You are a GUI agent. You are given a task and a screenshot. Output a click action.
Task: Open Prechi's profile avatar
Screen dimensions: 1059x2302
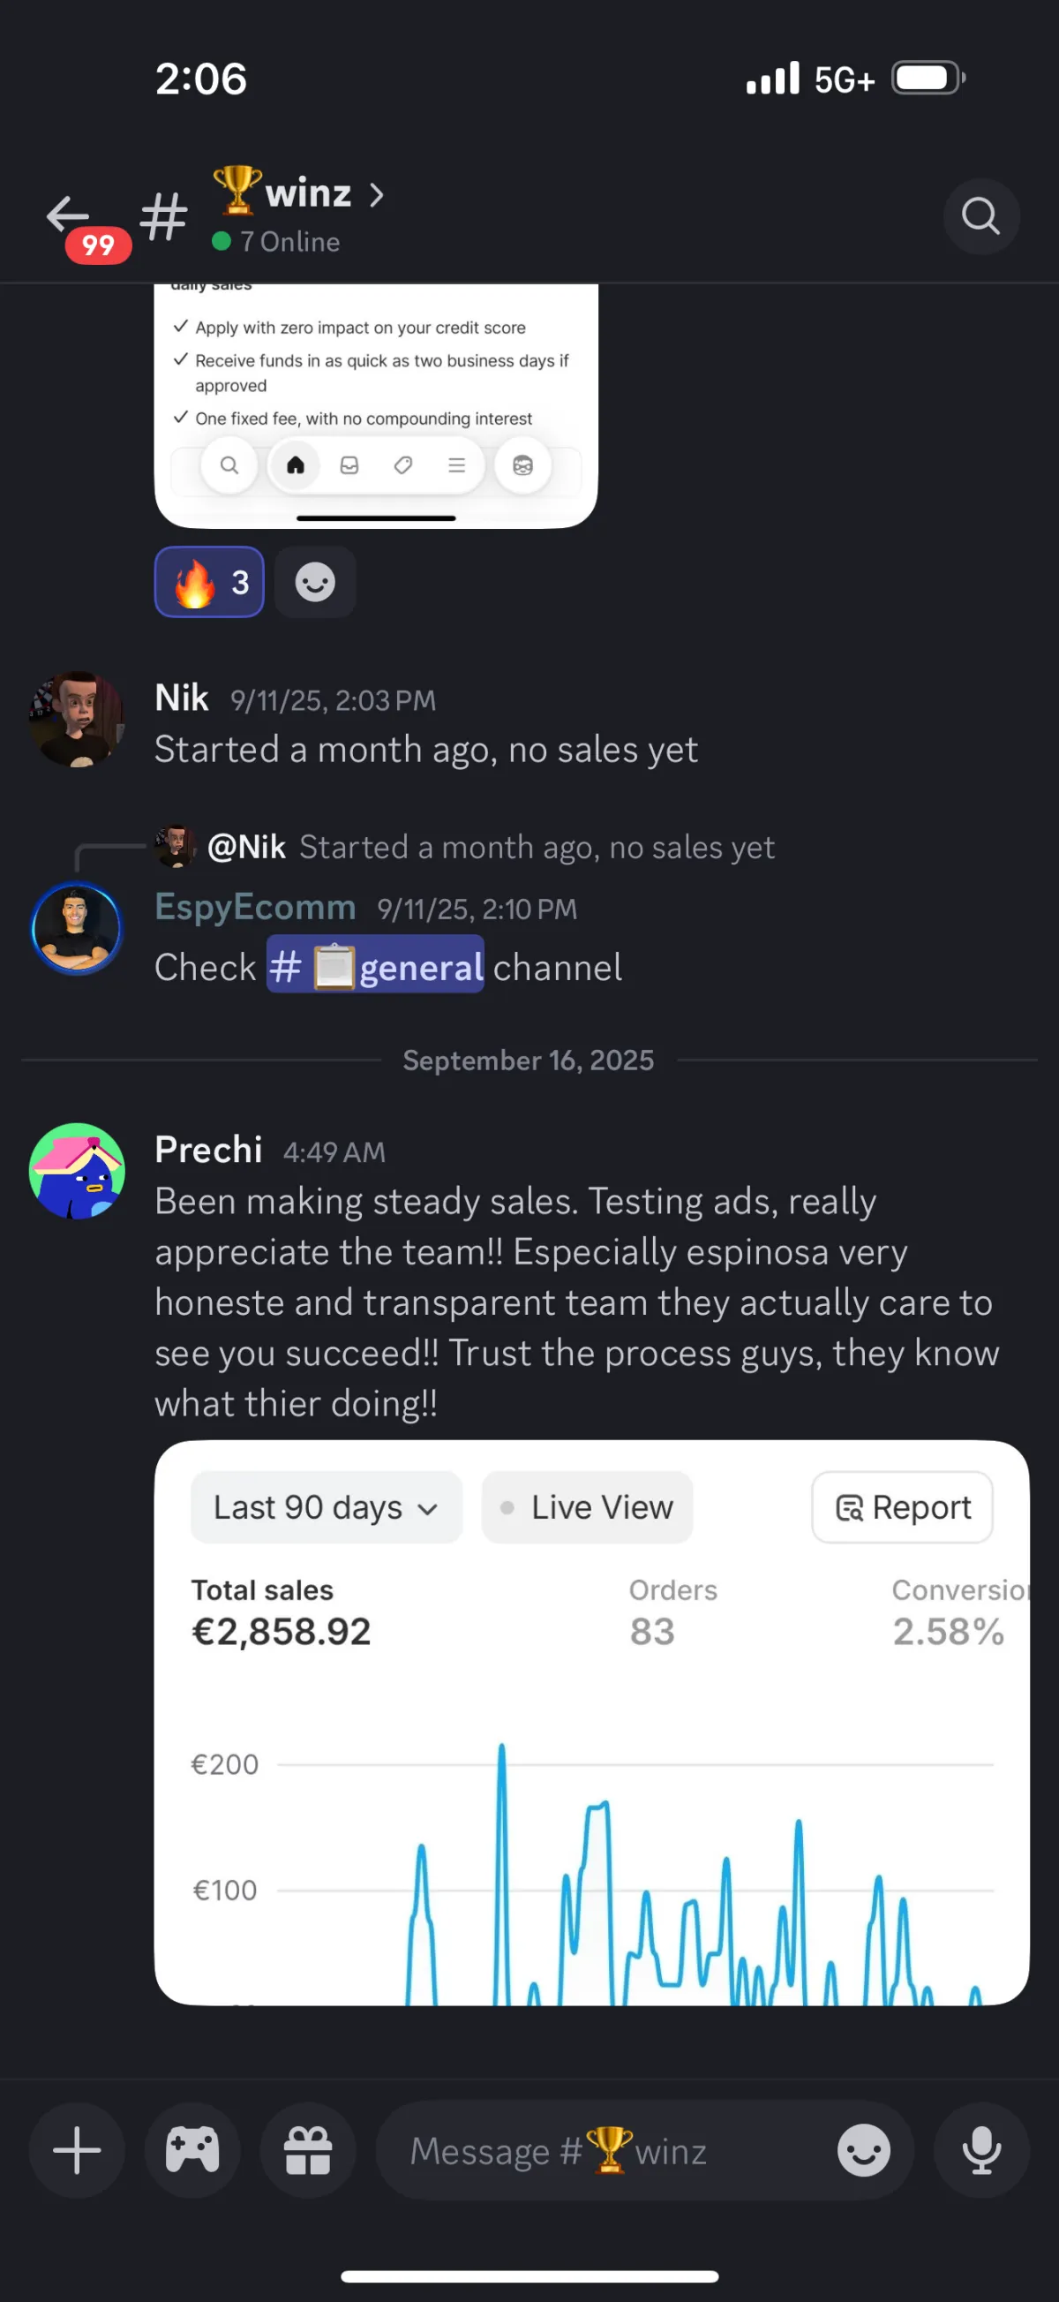(x=77, y=1171)
